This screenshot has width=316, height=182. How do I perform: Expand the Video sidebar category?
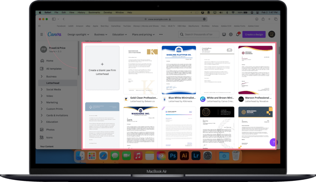click(x=42, y=96)
